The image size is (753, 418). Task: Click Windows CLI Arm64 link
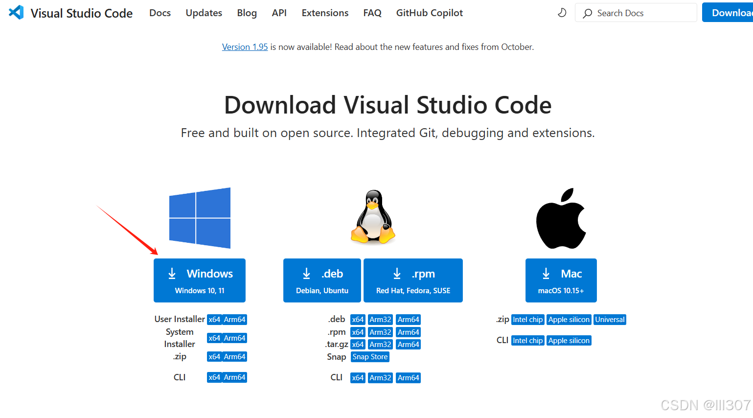pos(235,377)
